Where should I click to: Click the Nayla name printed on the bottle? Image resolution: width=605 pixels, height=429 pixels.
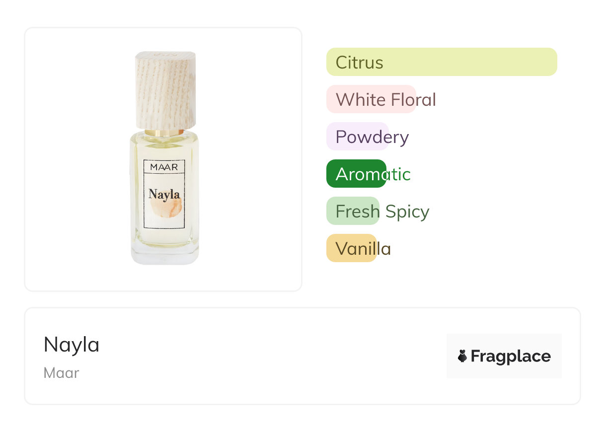point(164,194)
